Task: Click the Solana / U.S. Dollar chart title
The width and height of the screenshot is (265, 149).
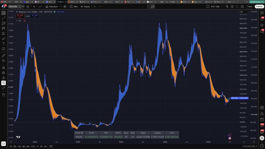Action: [35, 12]
